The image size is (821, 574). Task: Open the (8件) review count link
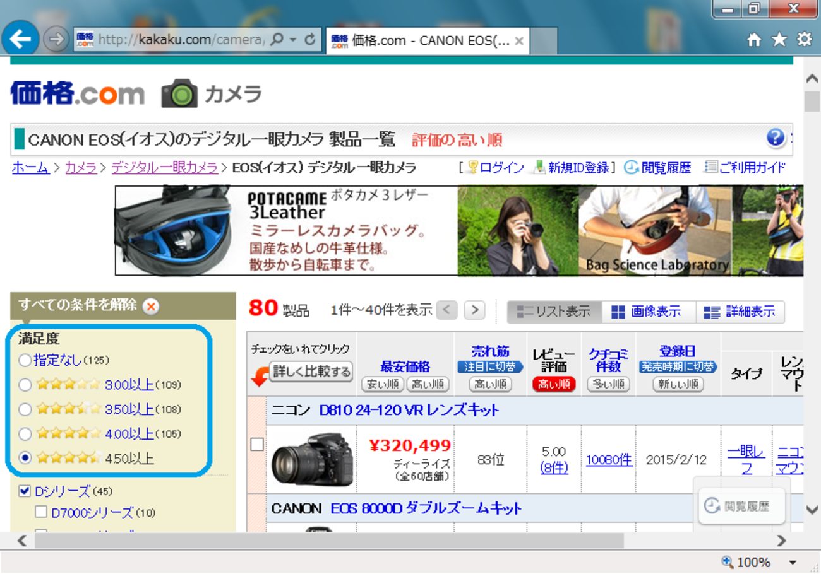coord(554,468)
